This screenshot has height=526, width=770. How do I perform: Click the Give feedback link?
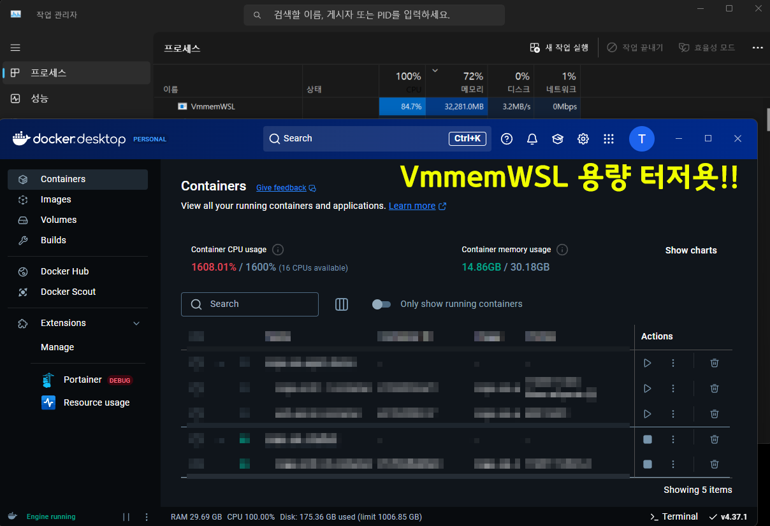pos(281,188)
